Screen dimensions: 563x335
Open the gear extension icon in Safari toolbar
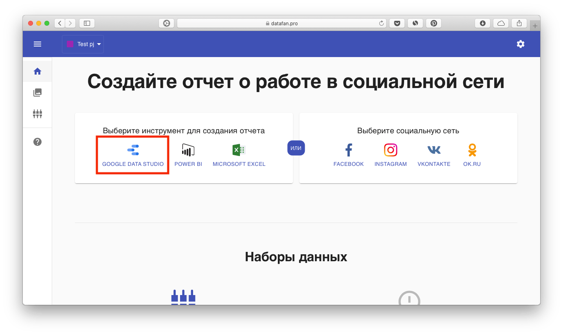pos(166,23)
